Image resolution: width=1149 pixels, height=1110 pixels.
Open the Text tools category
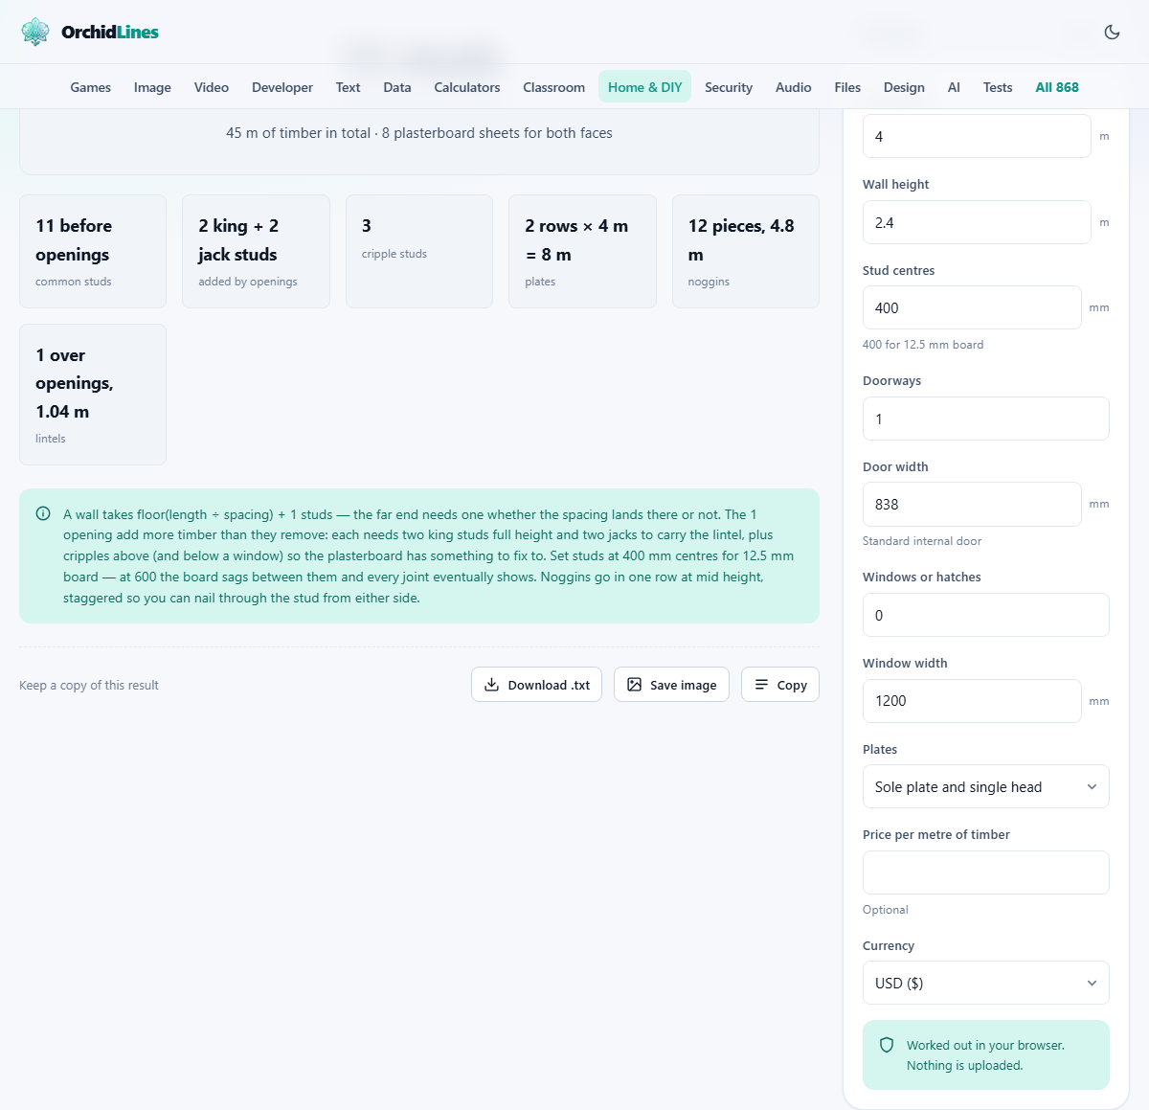(348, 87)
